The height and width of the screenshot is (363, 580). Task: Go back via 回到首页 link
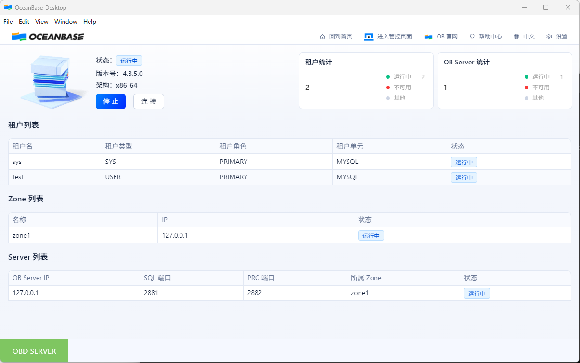pyautogui.click(x=341, y=37)
